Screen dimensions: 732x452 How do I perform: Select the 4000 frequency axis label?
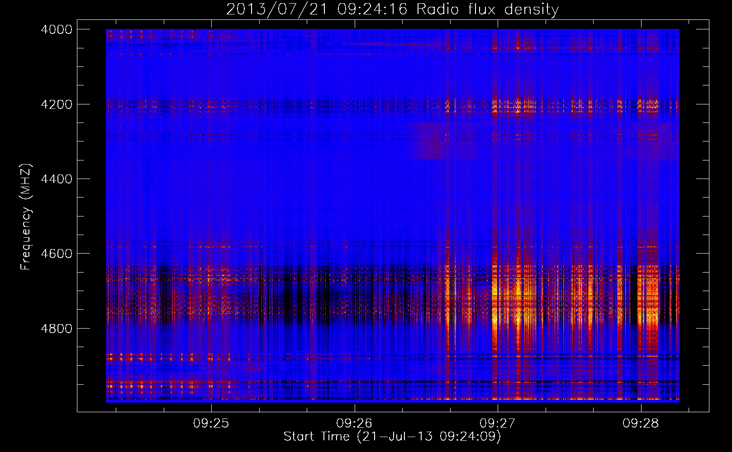tap(57, 29)
